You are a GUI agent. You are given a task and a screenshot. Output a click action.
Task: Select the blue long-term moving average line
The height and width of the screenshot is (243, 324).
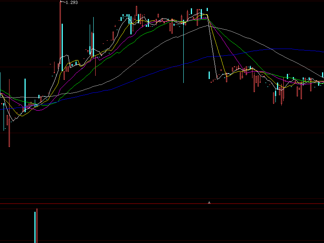[277, 49]
